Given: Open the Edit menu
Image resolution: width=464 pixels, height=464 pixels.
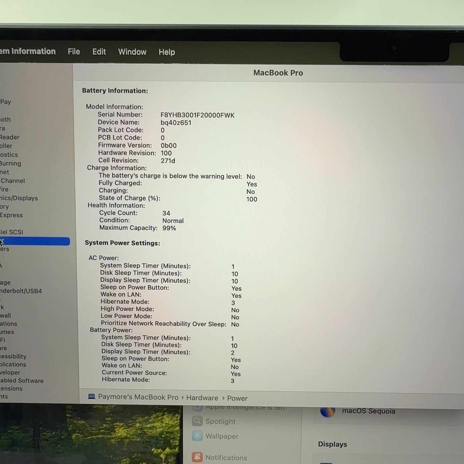Looking at the screenshot, I should pos(99,52).
